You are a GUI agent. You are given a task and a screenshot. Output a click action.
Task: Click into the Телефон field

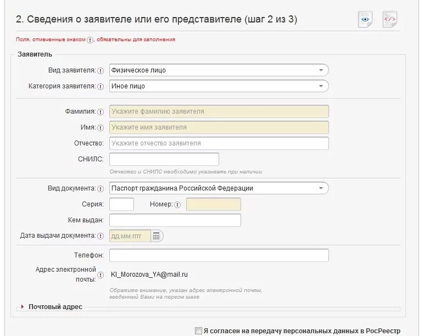[219, 255]
